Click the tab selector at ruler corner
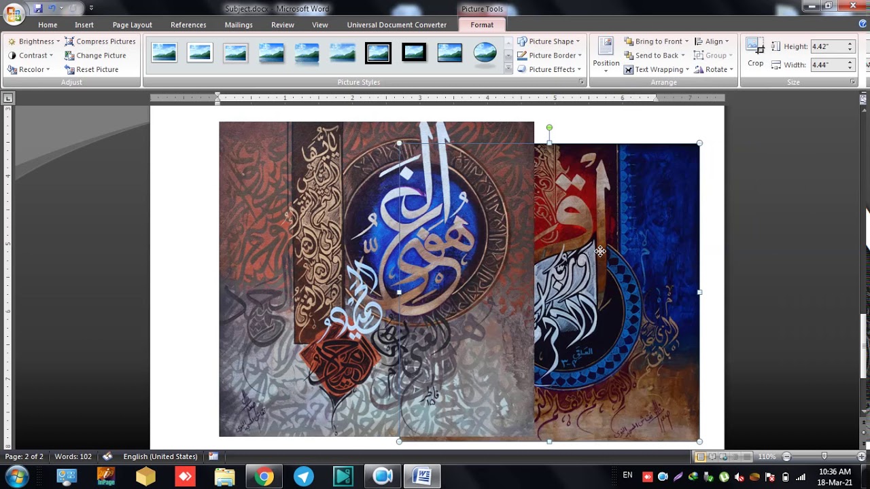The image size is (870, 489). point(7,98)
